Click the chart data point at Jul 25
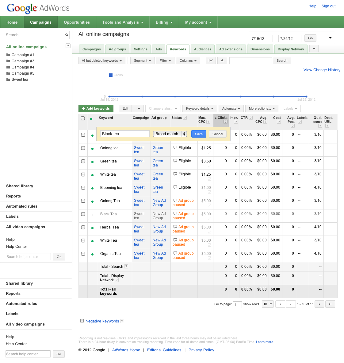This screenshot has width=344, height=363. [306, 96]
